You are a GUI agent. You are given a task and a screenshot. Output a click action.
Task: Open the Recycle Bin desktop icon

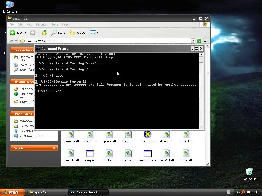[x=249, y=174]
